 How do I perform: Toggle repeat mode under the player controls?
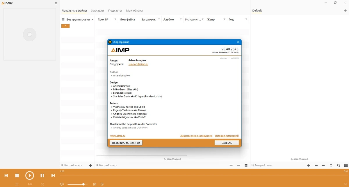click(x=17, y=184)
